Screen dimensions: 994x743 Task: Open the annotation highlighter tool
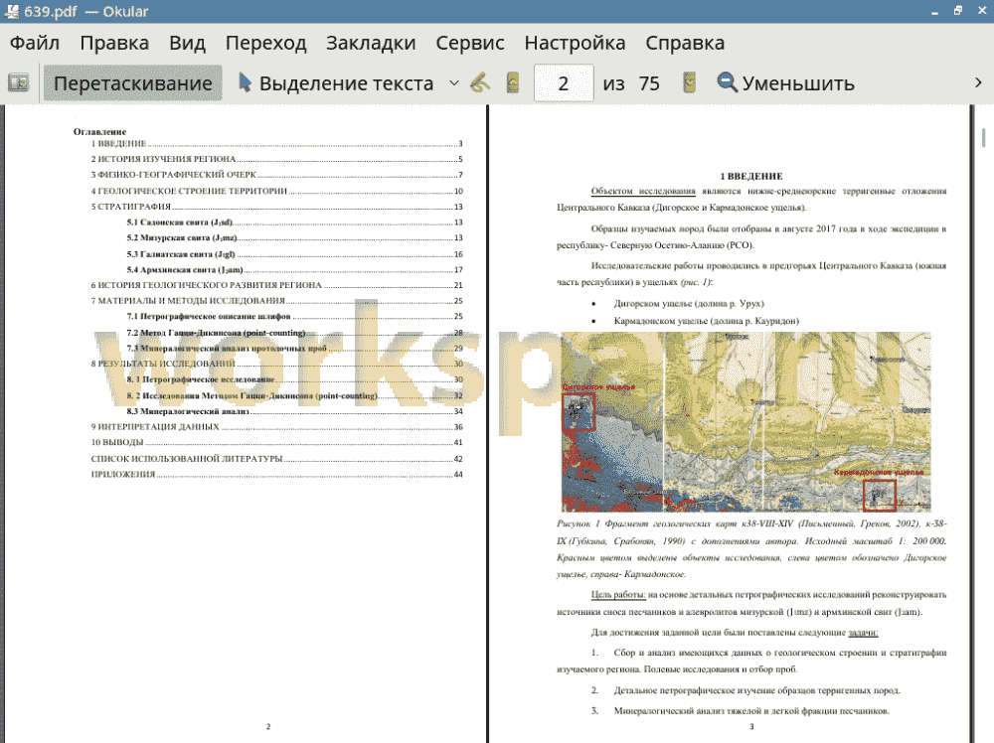pyautogui.click(x=480, y=83)
